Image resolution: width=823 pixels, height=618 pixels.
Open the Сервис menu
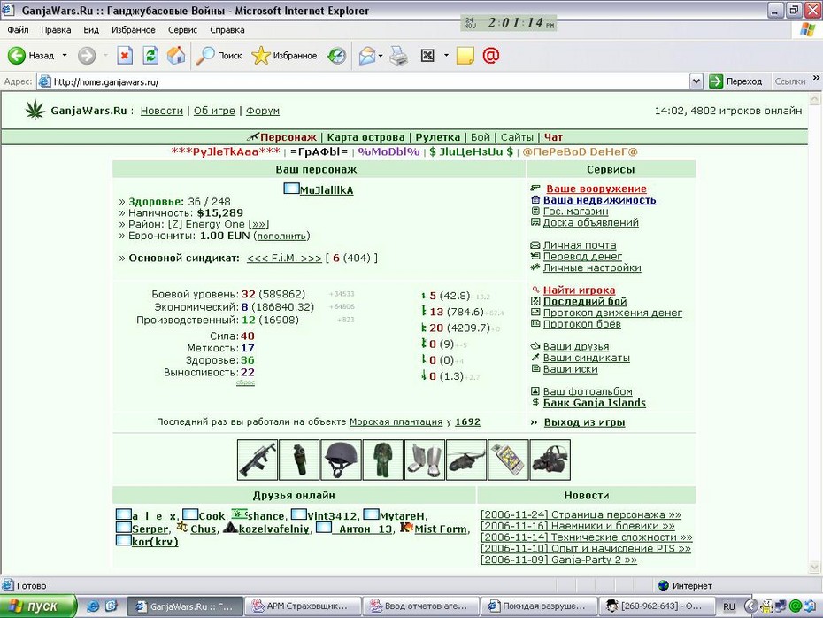pos(182,30)
